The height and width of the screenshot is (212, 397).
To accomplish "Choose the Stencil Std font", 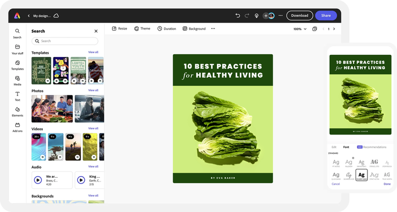I will tap(374, 163).
